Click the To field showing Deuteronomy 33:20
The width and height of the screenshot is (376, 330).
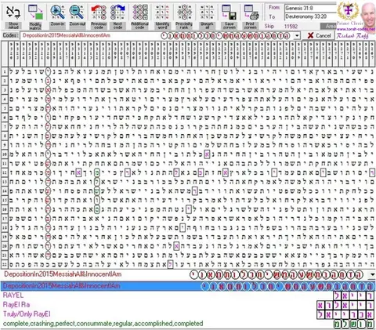(310, 16)
